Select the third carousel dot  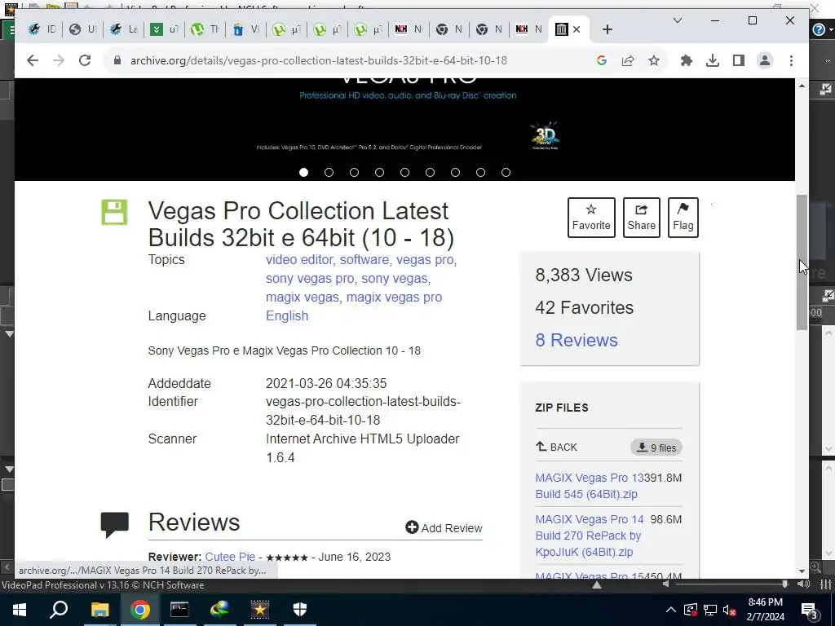[x=354, y=173]
